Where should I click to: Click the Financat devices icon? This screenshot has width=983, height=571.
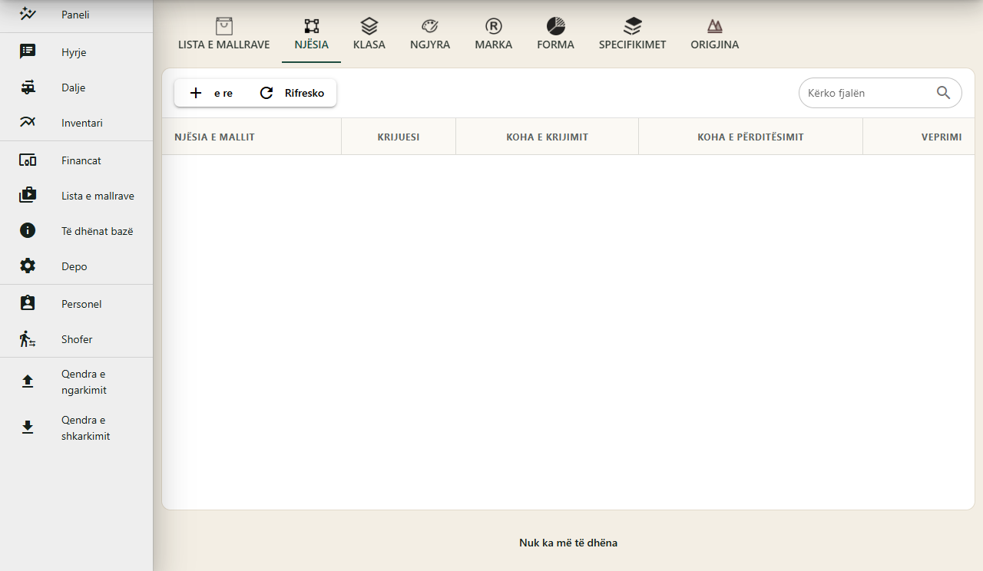[28, 160]
